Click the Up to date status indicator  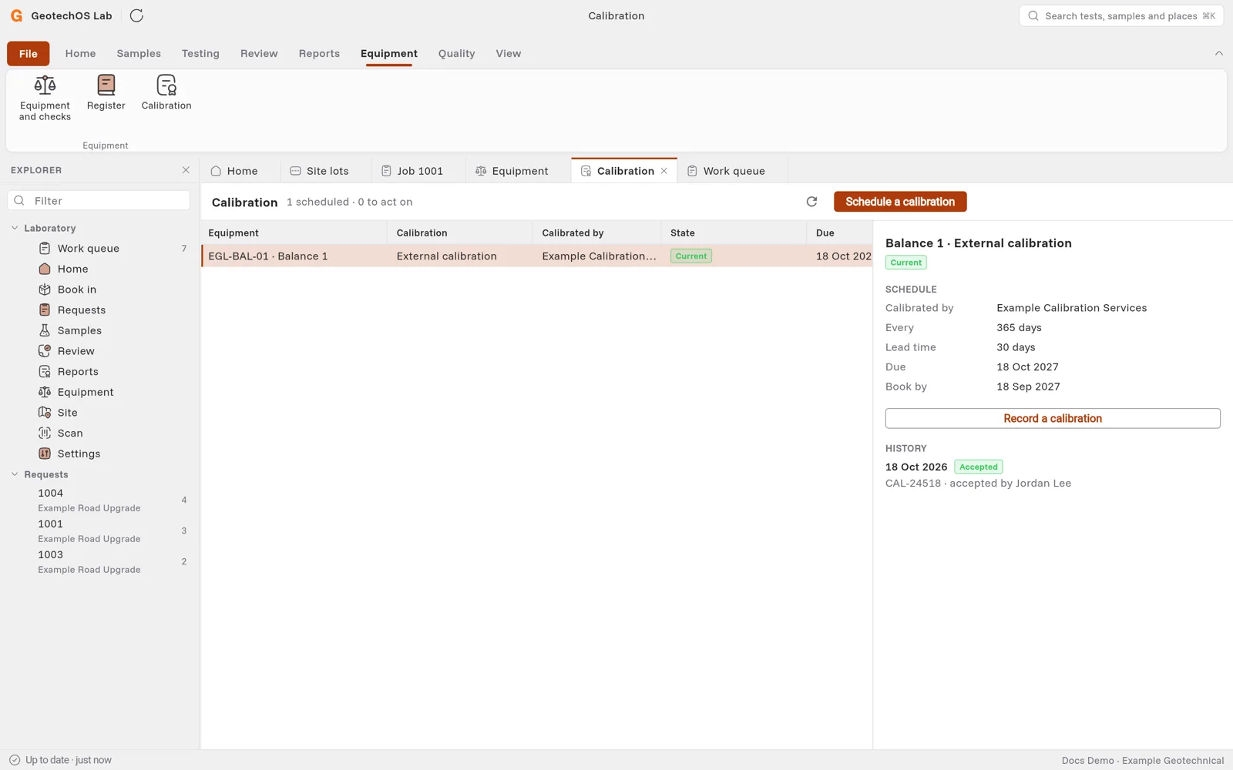[x=60, y=760]
